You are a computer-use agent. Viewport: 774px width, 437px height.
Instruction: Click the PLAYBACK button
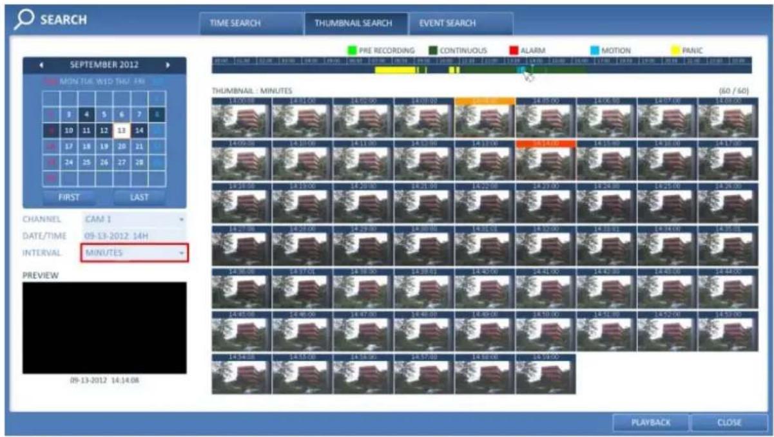click(x=651, y=423)
